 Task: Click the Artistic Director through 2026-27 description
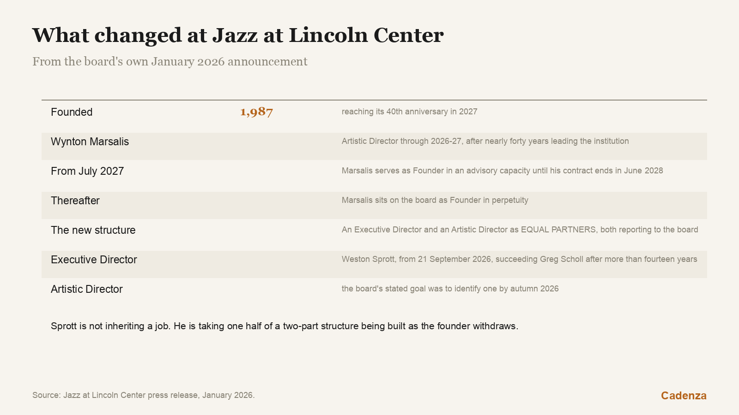(485, 141)
